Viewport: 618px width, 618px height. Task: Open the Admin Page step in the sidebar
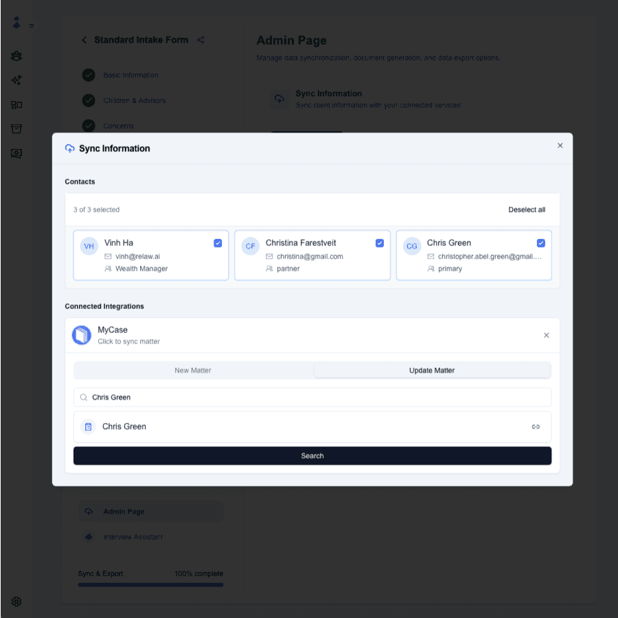click(x=124, y=512)
